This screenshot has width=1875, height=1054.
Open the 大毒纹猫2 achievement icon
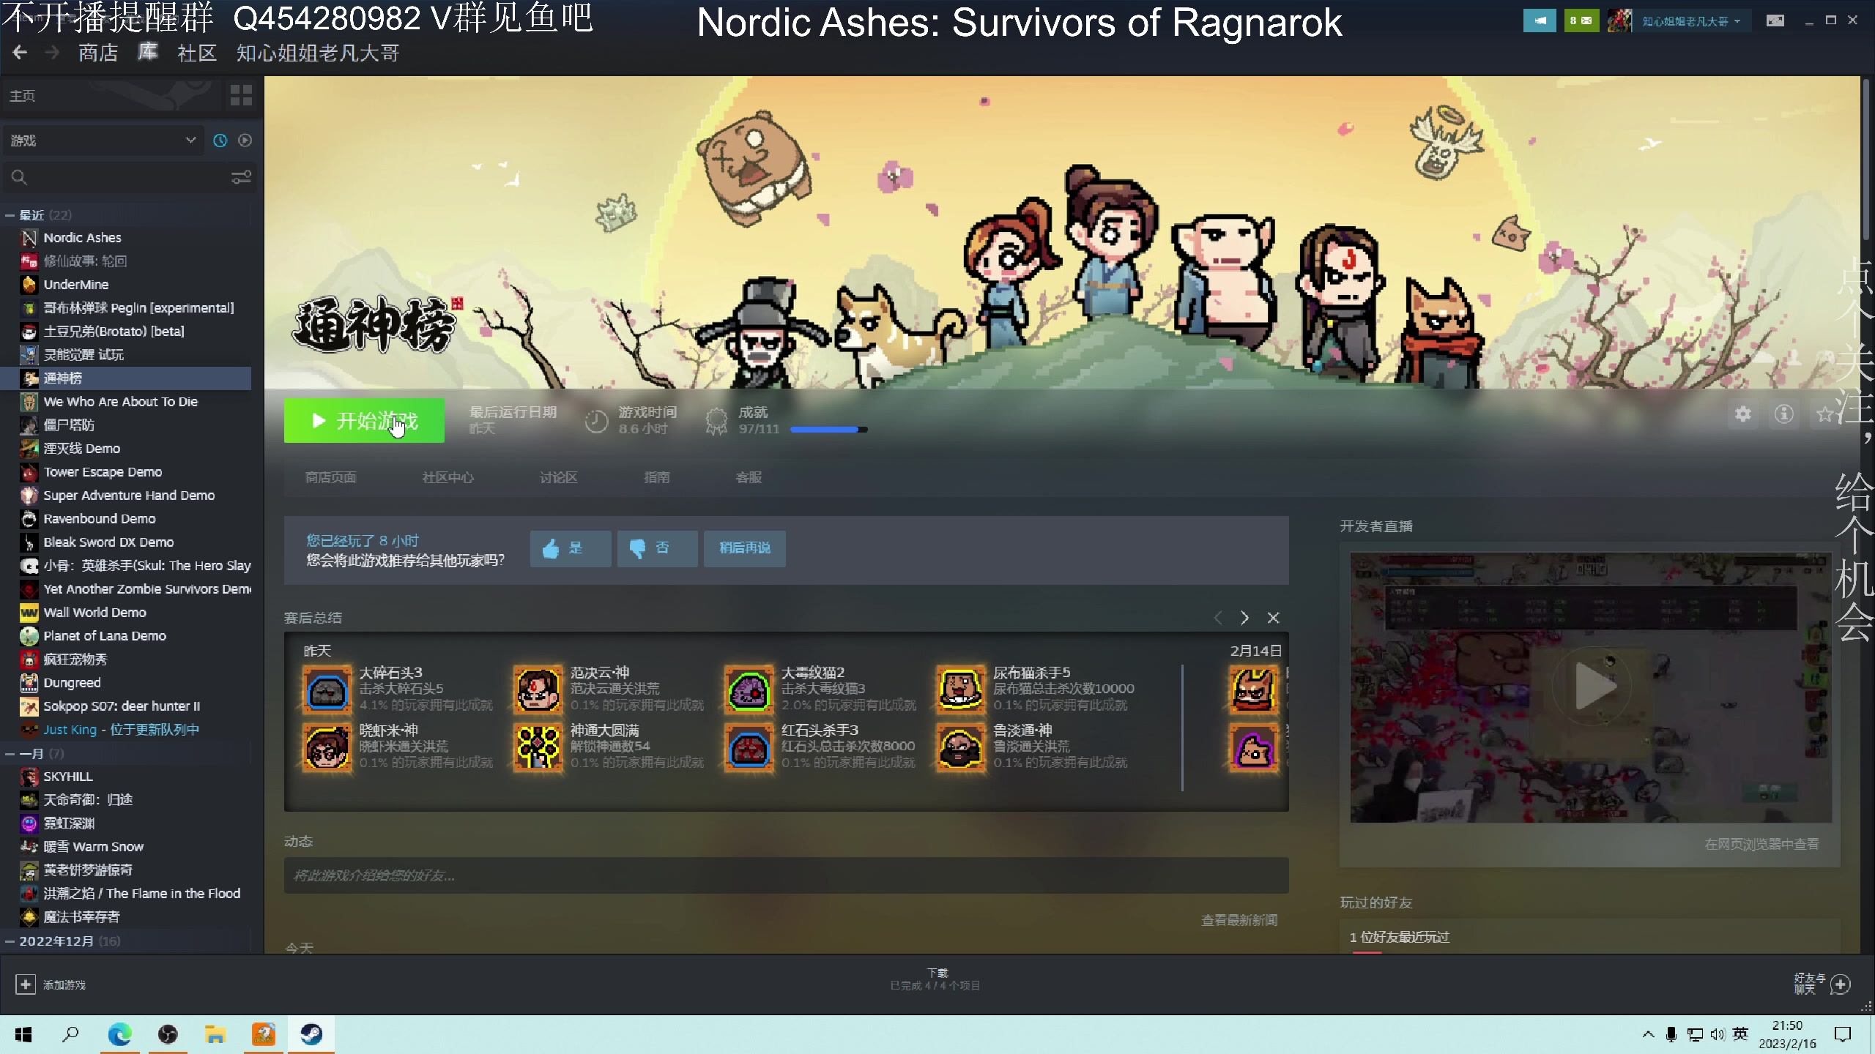(749, 689)
